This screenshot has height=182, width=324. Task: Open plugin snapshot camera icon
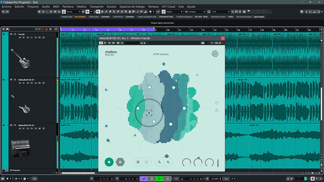[203, 43]
